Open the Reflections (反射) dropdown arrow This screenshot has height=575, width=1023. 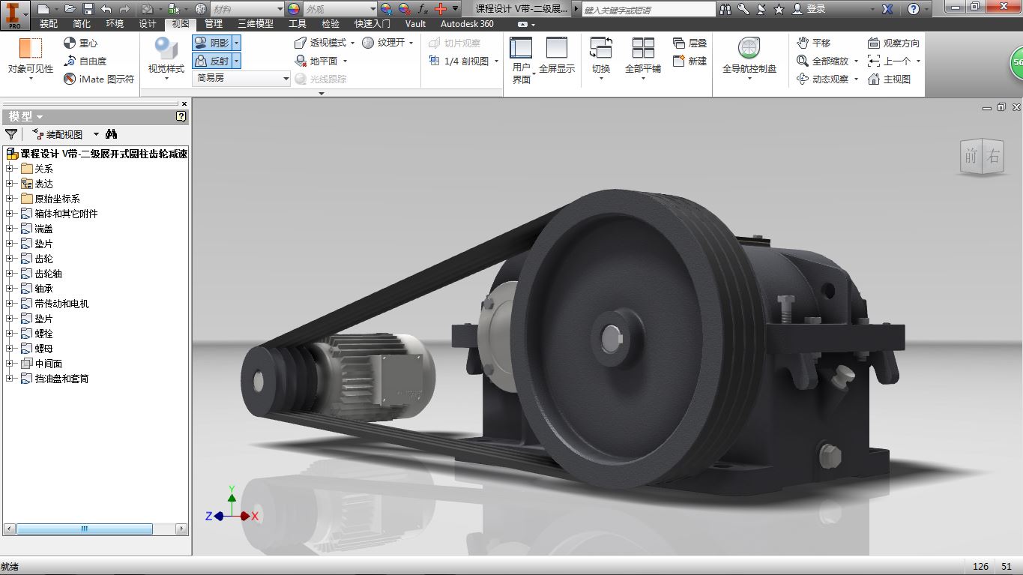tap(236, 61)
